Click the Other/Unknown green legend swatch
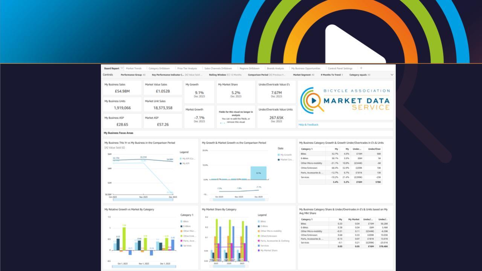 tap(182, 236)
